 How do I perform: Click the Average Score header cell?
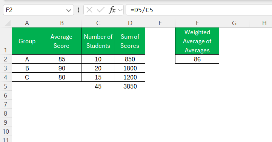click(x=61, y=41)
